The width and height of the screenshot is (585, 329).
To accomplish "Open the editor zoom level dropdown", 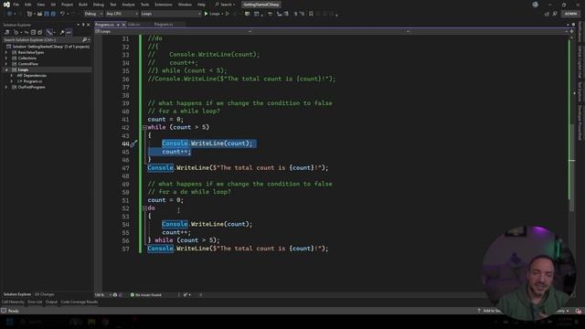I will point(103,295).
